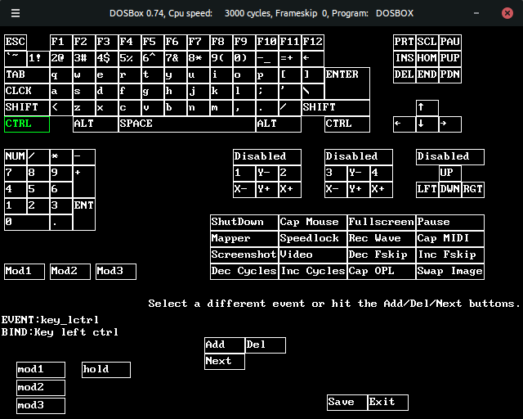Select the Video event
523x419 pixels.
pos(313,255)
